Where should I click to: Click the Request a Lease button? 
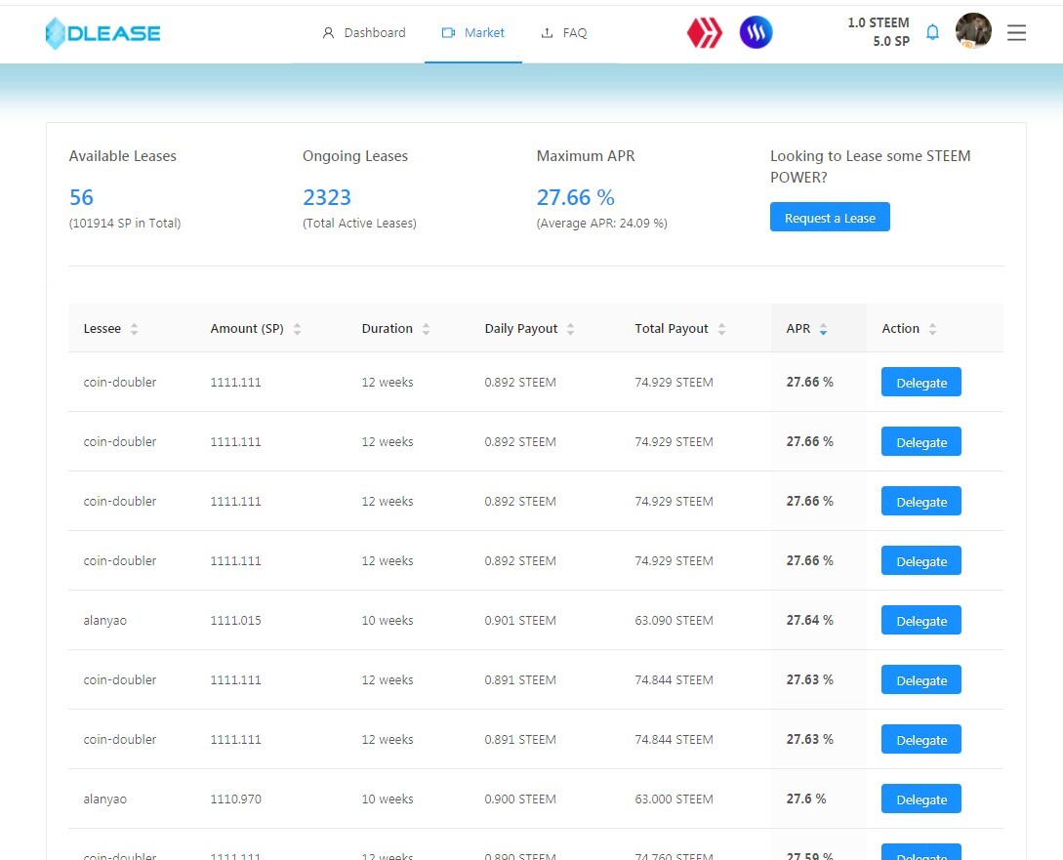[x=830, y=218]
